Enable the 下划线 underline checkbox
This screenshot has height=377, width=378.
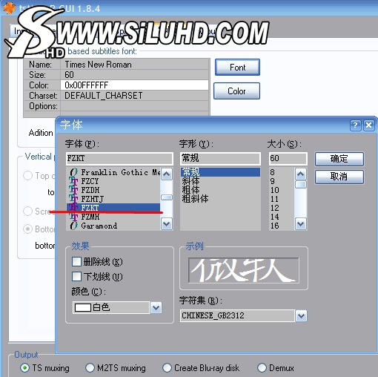[76, 276]
